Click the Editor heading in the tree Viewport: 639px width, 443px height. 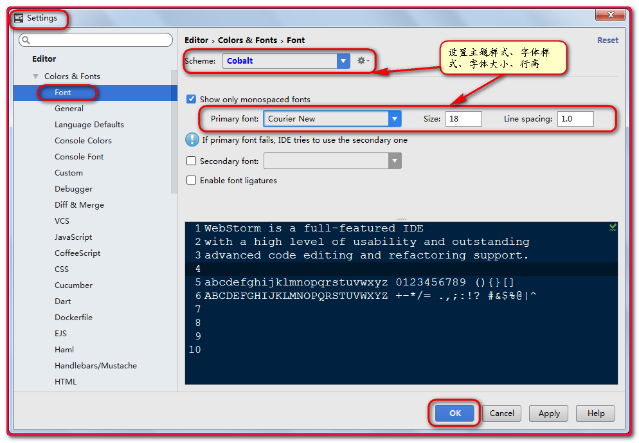tap(44, 59)
